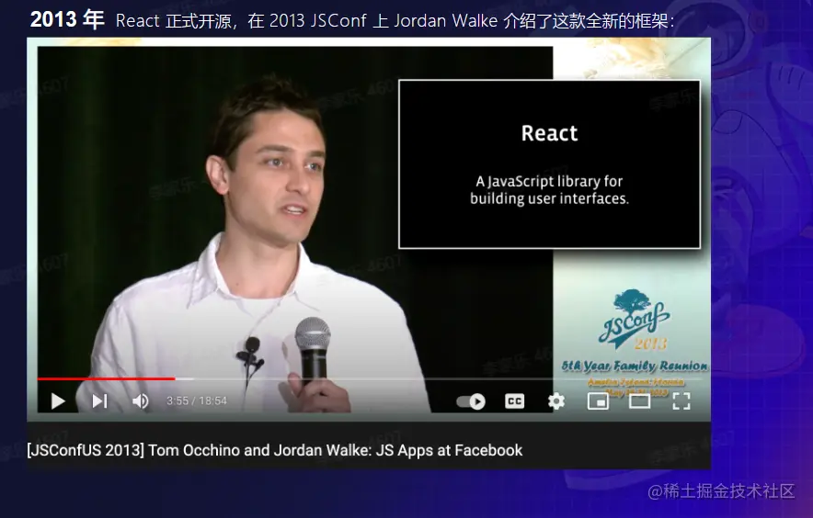Enter fullscreen mode
This screenshot has height=518, width=813.
coord(681,401)
